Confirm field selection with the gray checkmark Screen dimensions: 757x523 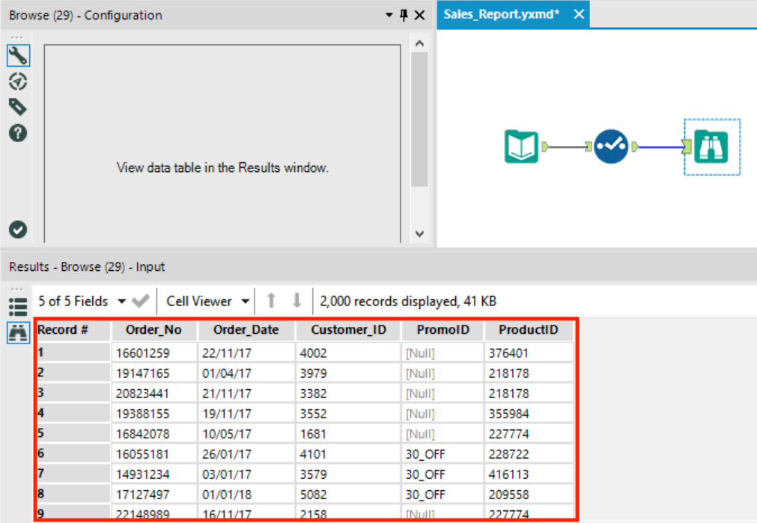pyautogui.click(x=142, y=301)
